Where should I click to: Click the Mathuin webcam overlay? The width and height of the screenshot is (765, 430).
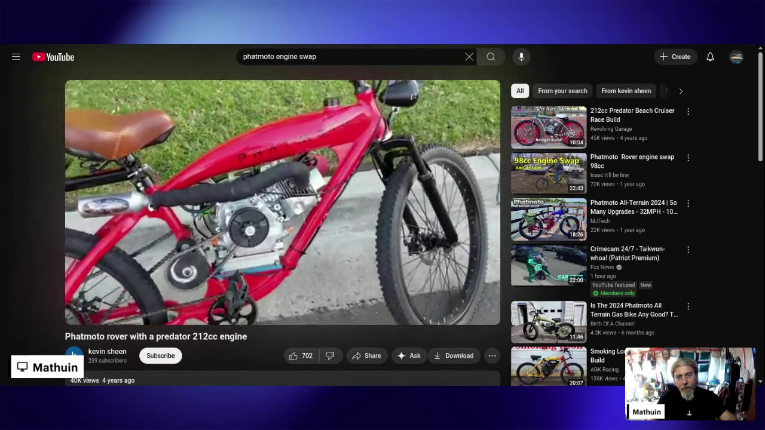click(690, 384)
